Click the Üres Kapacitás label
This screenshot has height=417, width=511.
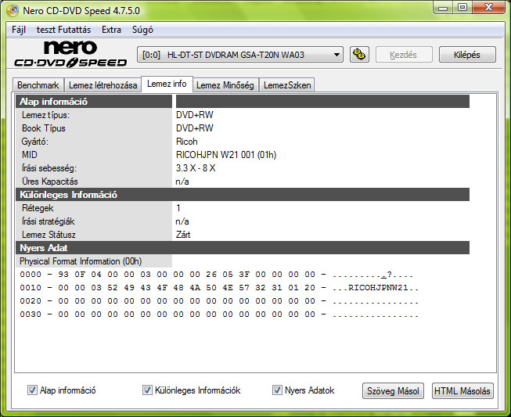[50, 182]
